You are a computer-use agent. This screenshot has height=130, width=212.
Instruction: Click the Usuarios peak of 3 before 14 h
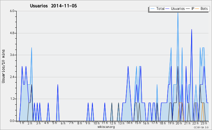128,66
